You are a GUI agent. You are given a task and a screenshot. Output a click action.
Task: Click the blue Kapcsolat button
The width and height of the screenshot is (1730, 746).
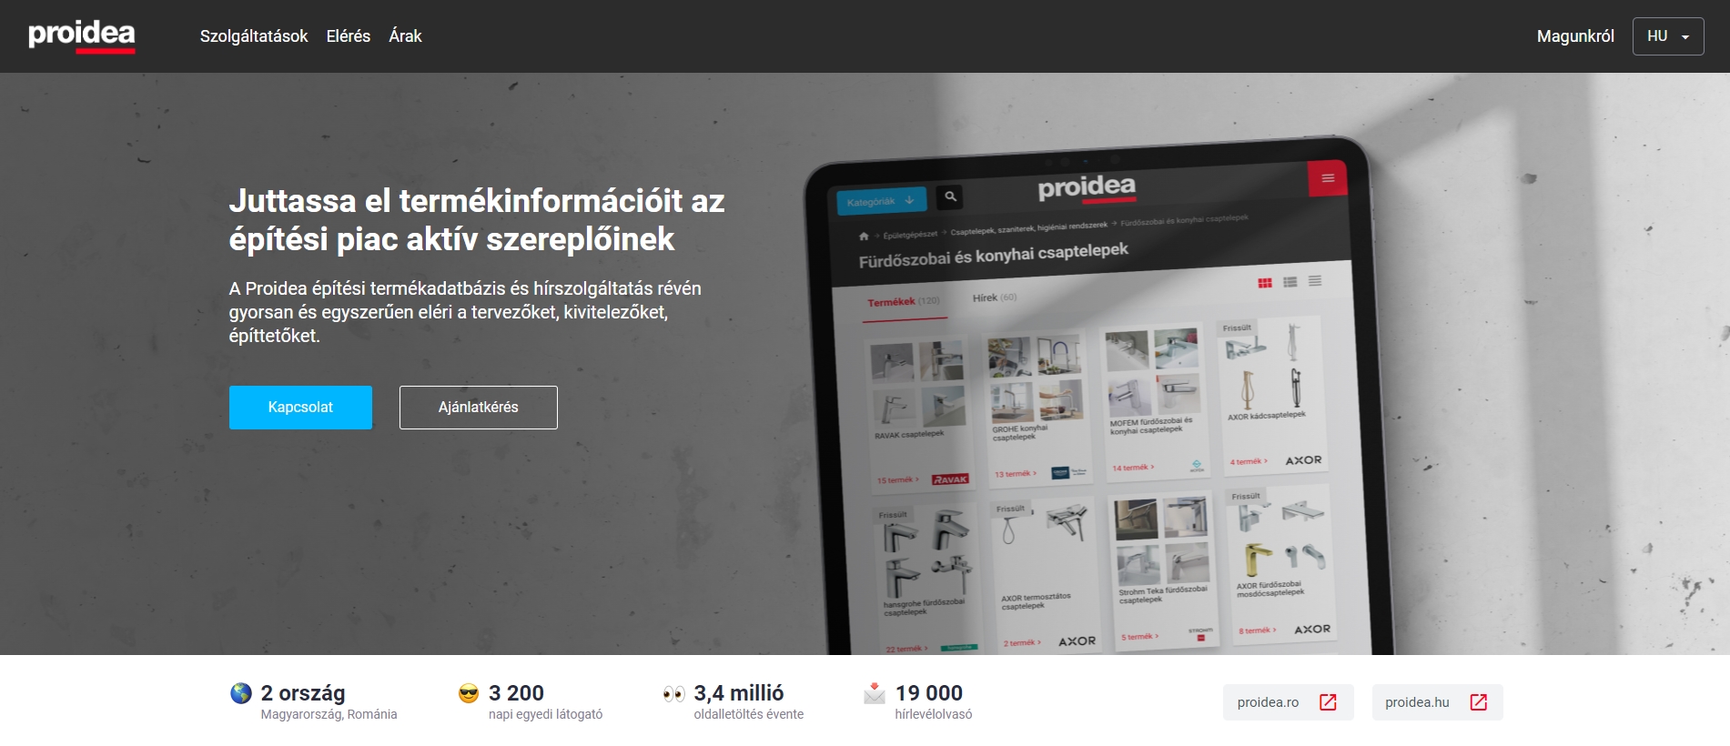(x=300, y=408)
